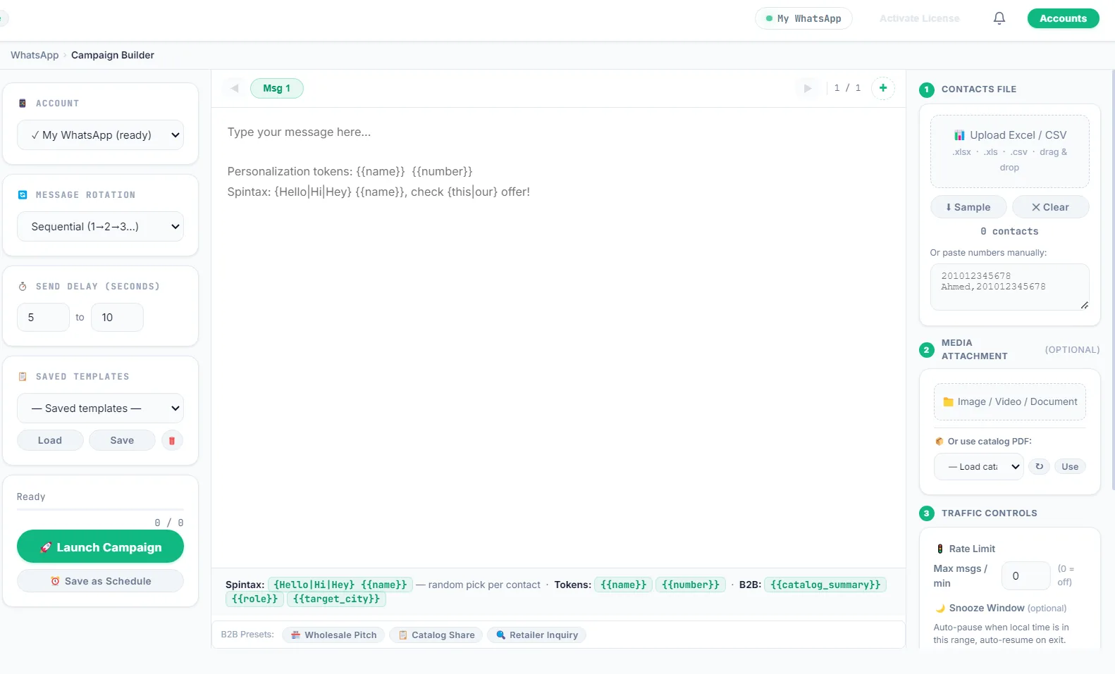
Task: Click the message text area
Action: tap(558, 338)
